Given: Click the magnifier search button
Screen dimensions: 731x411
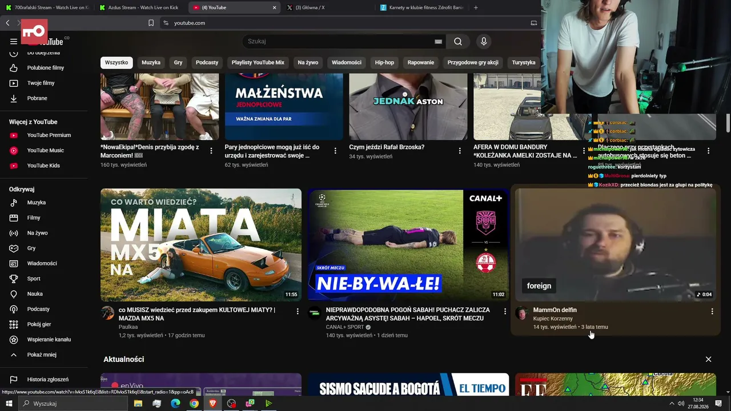Looking at the screenshot, I should [458, 41].
